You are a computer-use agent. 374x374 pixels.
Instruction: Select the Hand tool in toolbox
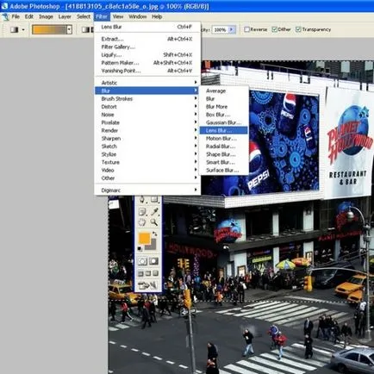click(142, 222)
